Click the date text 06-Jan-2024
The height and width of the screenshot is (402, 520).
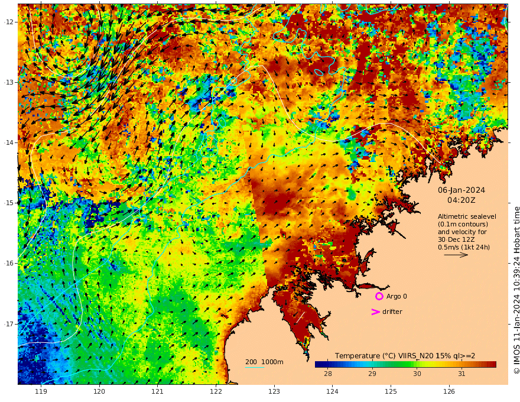click(x=461, y=190)
